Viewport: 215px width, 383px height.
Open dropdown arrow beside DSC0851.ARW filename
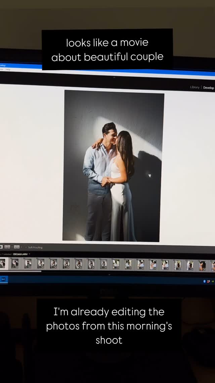pyautogui.click(x=30, y=254)
